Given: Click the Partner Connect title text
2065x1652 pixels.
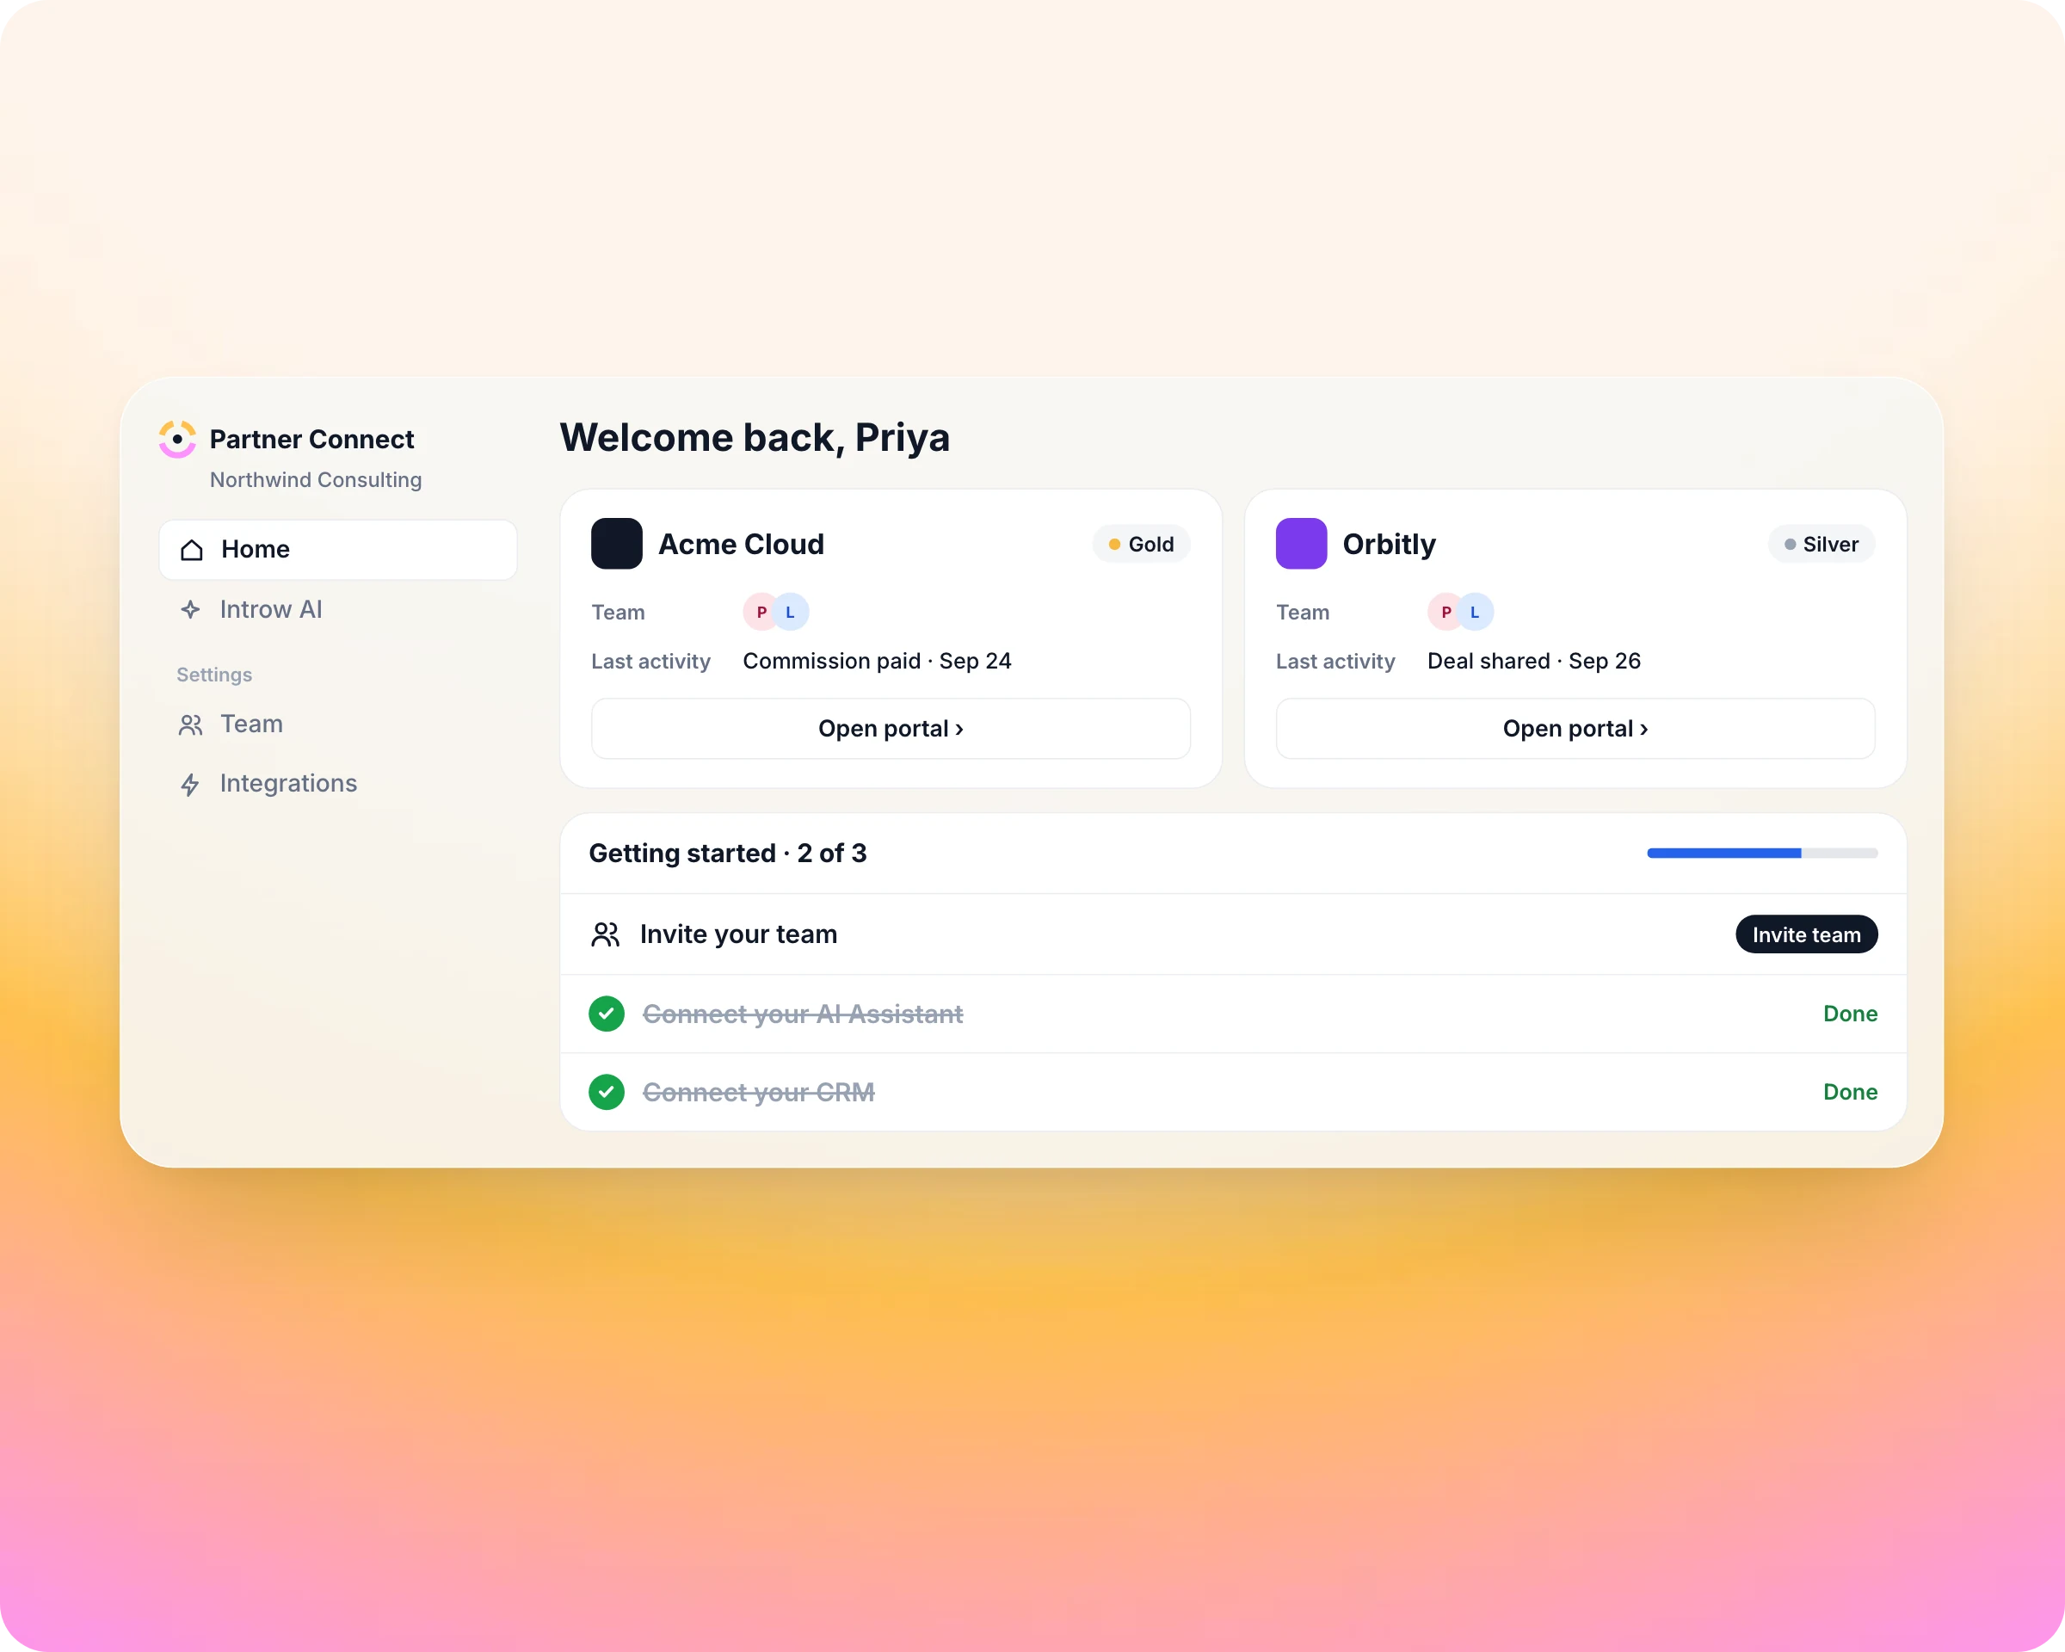Looking at the screenshot, I should click(312, 440).
